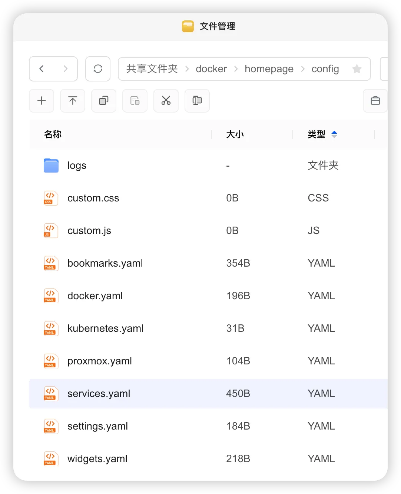Image resolution: width=401 pixels, height=494 pixels.
Task: Click the 354B size of bookmarks.yaml
Action: [x=238, y=263]
